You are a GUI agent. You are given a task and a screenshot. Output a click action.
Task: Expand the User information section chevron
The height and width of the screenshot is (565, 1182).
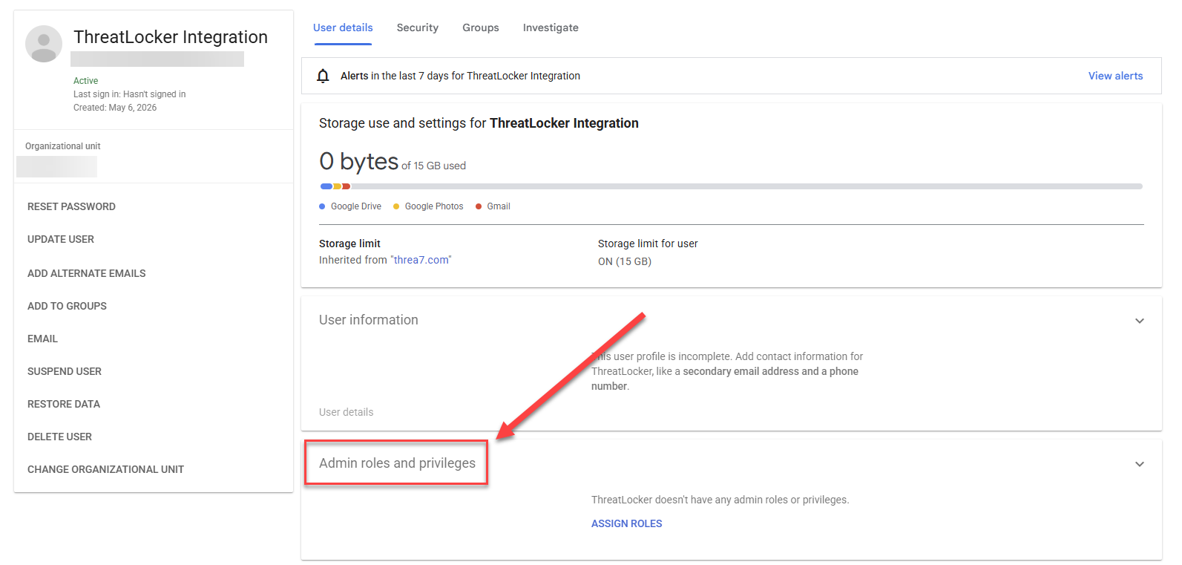[1140, 321]
